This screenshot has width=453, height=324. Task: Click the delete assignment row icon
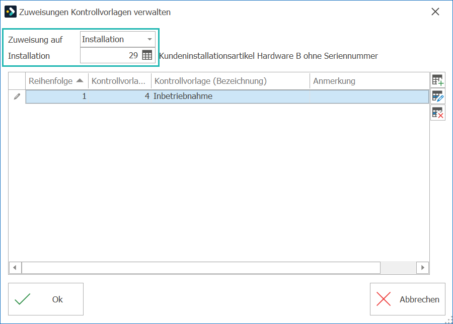[438, 113]
